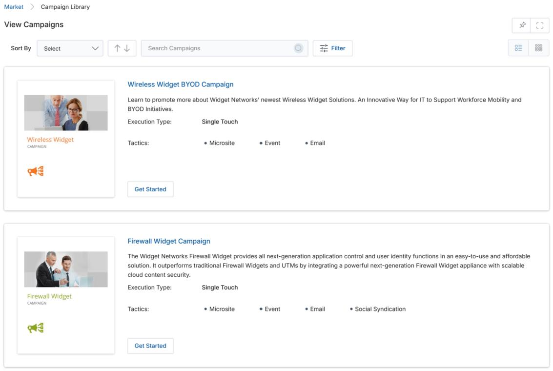The height and width of the screenshot is (371, 553).
Task: Click Social Syndication tactic
Action: tap(380, 309)
